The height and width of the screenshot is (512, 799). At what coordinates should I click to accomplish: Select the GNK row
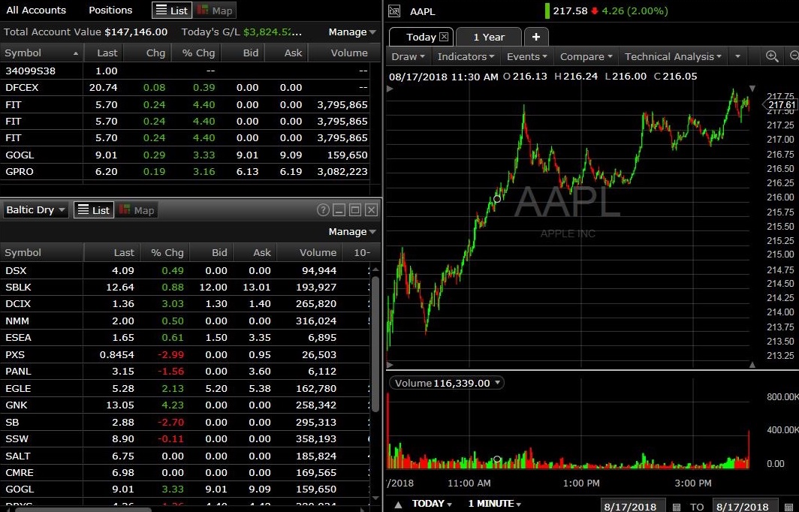185,405
